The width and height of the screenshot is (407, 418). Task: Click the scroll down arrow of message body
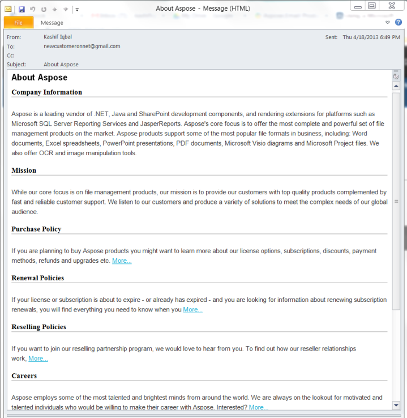(396, 405)
